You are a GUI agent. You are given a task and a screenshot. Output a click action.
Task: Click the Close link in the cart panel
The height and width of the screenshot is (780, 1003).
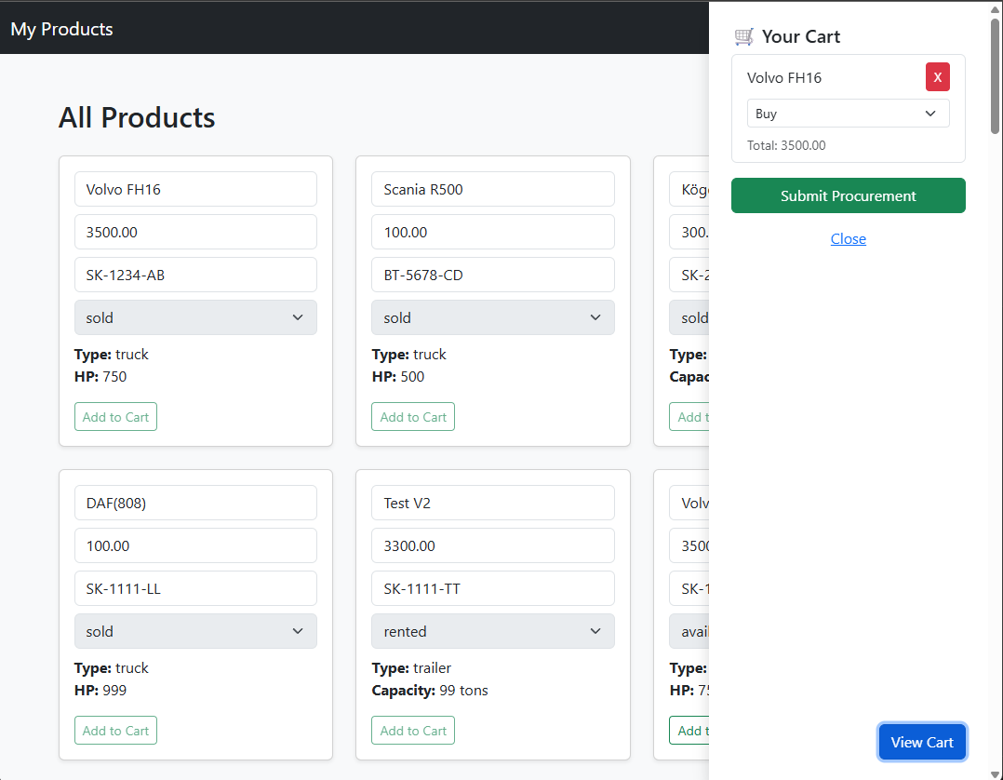click(x=848, y=239)
